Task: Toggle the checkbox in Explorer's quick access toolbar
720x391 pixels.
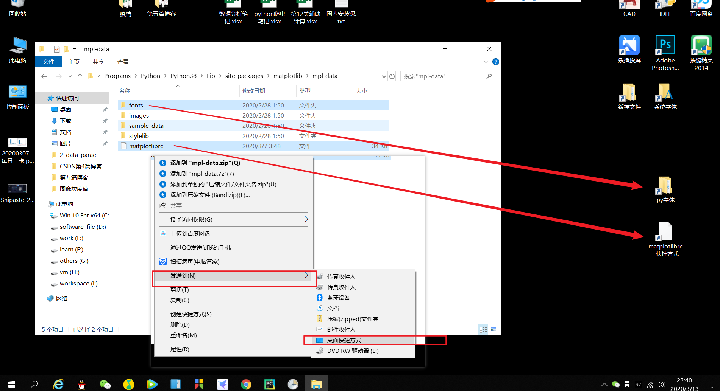Action: pyautogui.click(x=57, y=49)
